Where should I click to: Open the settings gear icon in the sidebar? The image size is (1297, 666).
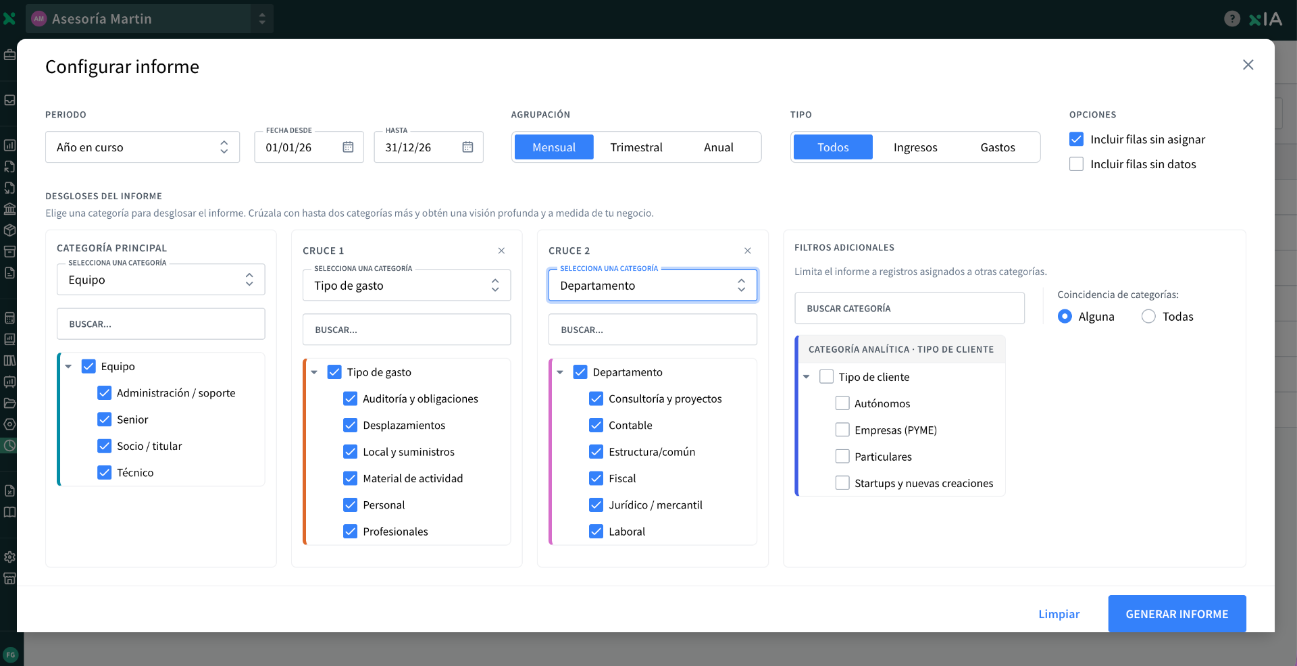(9, 557)
